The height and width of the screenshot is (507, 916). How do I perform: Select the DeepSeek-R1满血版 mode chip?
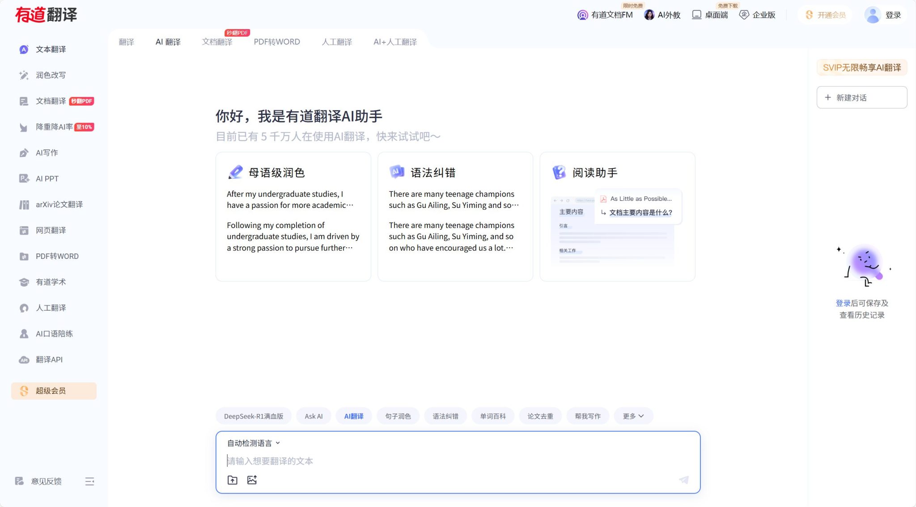point(253,416)
